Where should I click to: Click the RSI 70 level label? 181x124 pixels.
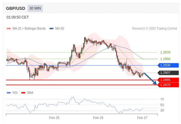click(x=162, y=99)
